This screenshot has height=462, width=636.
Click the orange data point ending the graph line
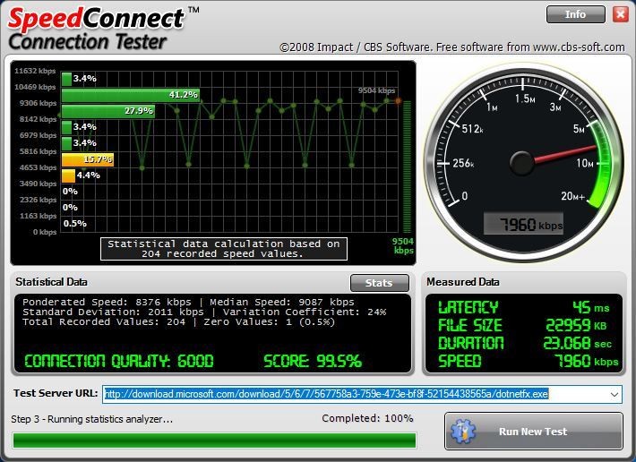[398, 100]
